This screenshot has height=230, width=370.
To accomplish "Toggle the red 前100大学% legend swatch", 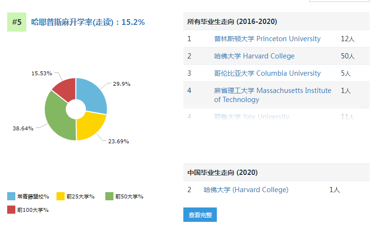I will pyautogui.click(x=11, y=209).
